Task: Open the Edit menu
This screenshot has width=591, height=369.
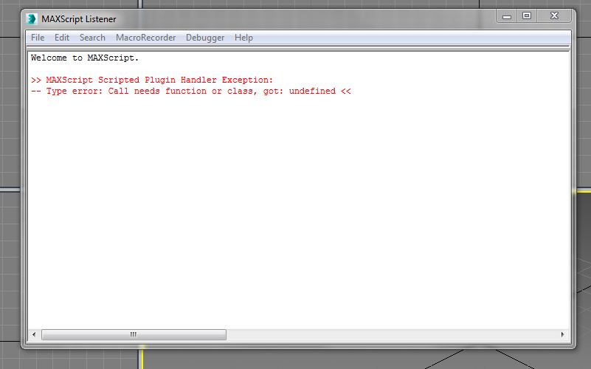Action: 62,38
